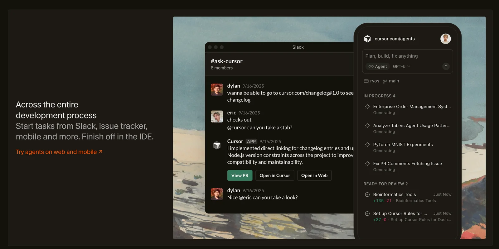Click checkmark circle beside Bioinformatics Tools
The image size is (499, 249).
pos(367,194)
